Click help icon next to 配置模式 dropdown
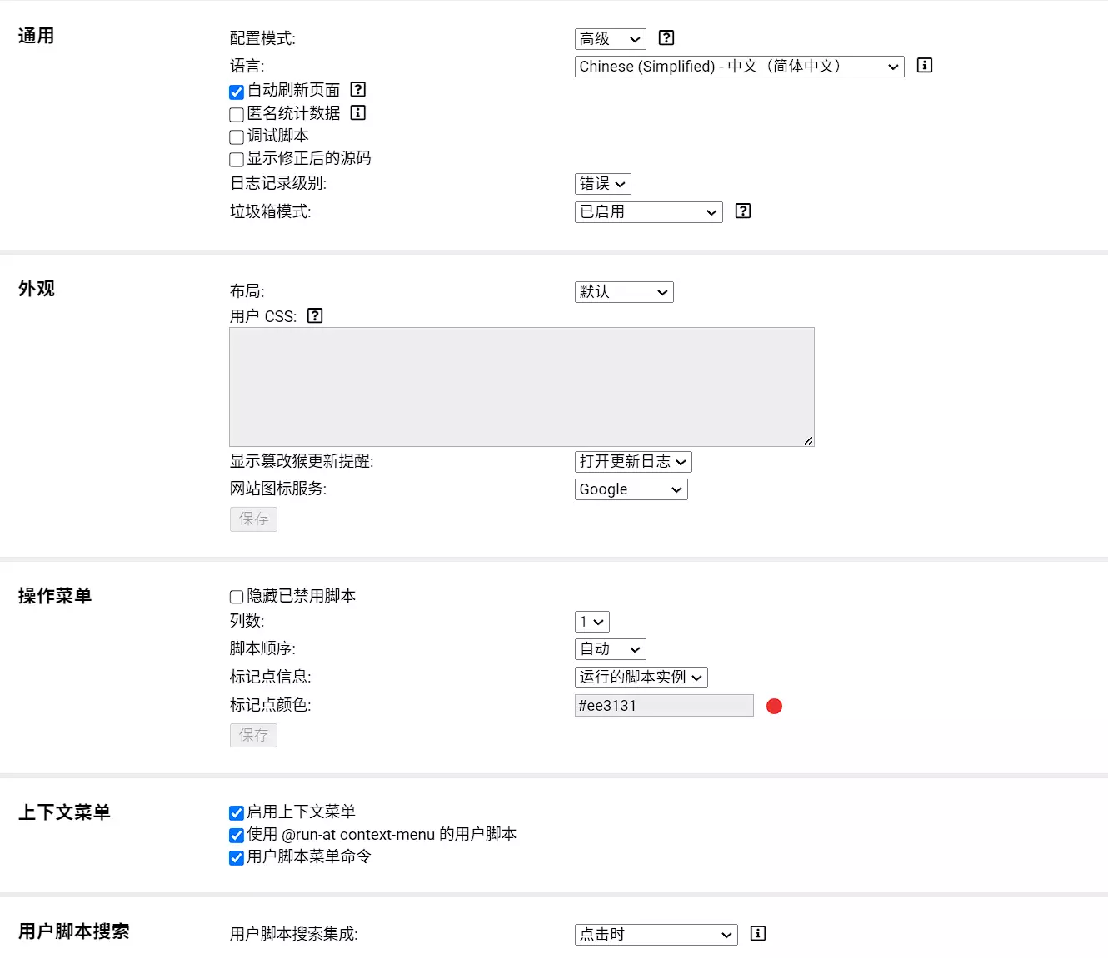The height and width of the screenshot is (958, 1108). (x=666, y=37)
